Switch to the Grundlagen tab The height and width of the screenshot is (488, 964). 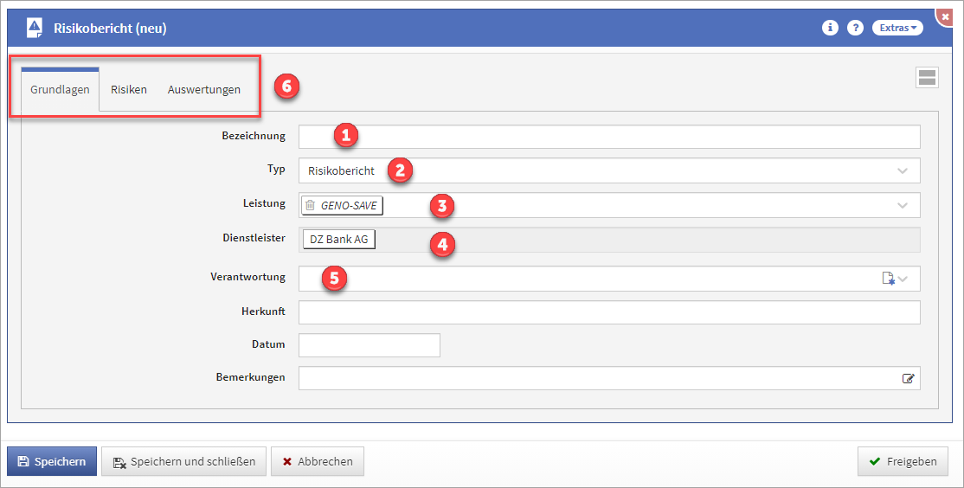[60, 90]
